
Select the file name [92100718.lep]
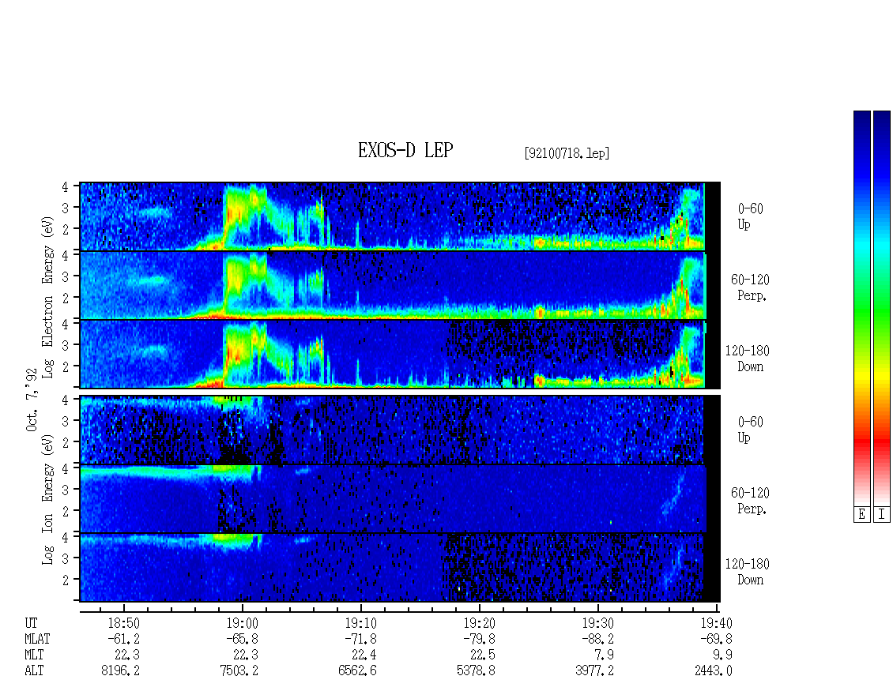(x=567, y=152)
